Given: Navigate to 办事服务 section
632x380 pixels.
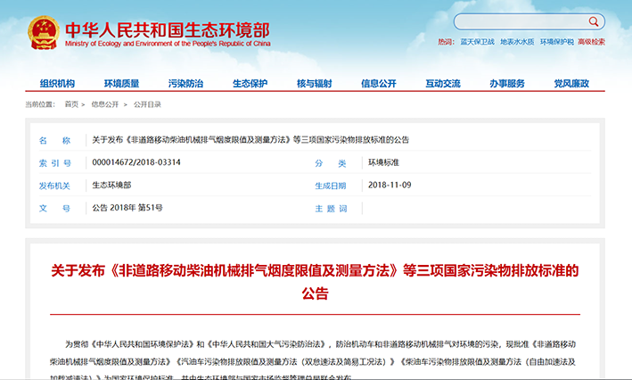Looking at the screenshot, I should (506, 83).
